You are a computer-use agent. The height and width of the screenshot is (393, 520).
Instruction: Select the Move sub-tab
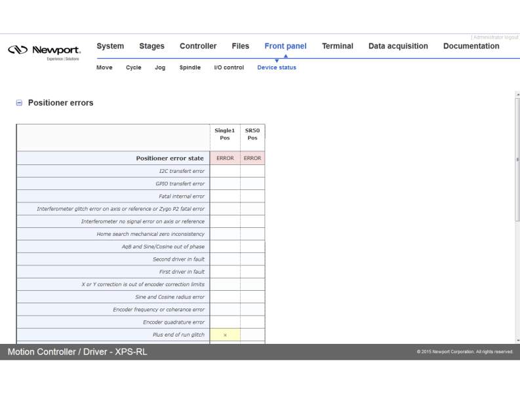[x=104, y=67]
